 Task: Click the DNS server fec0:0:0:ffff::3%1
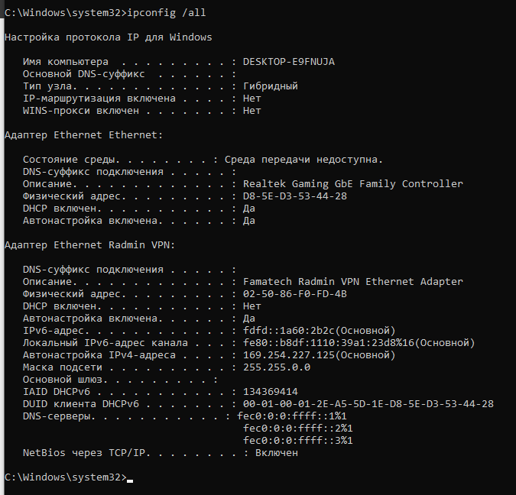pyautogui.click(x=298, y=441)
